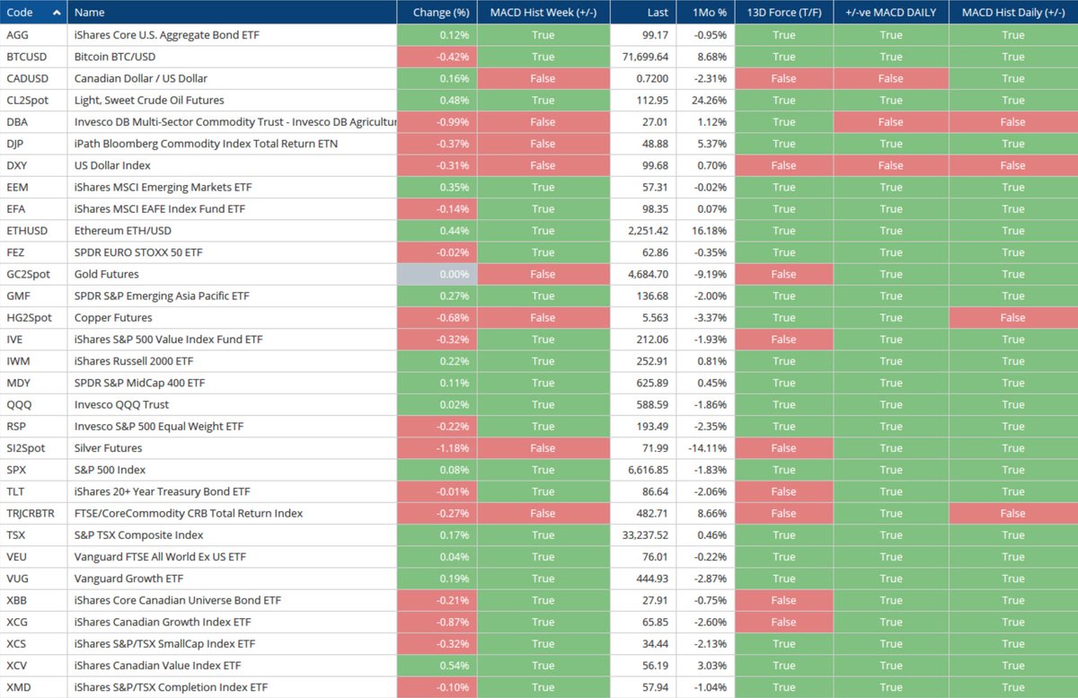
Task: Click the GC2Spot code cell
Action: (x=34, y=274)
